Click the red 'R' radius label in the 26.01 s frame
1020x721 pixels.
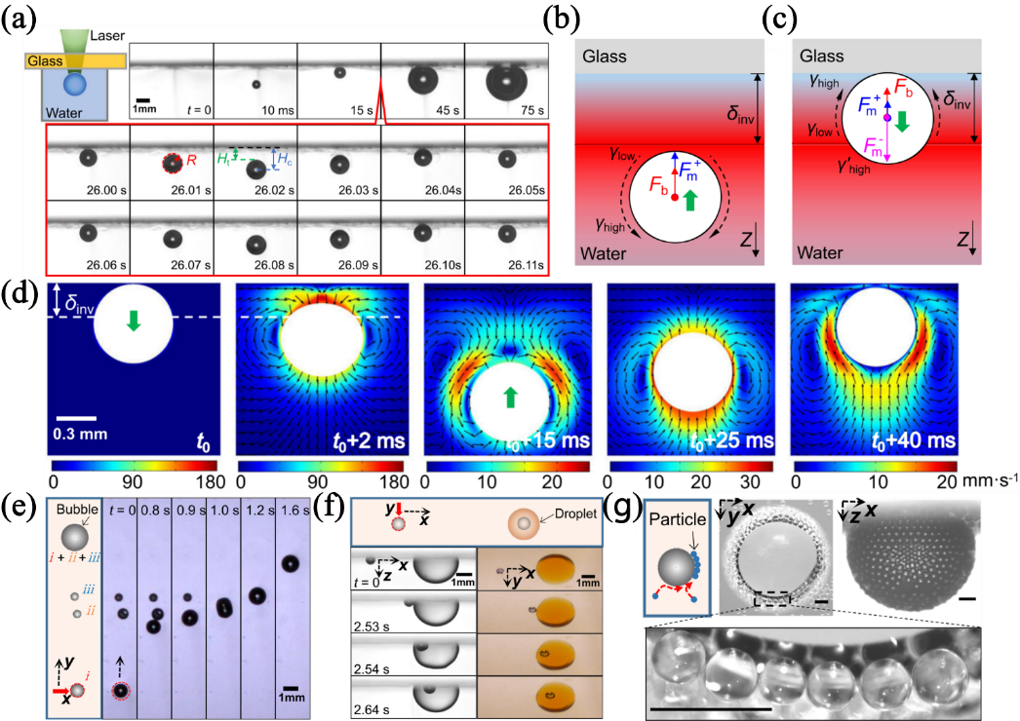pyautogui.click(x=191, y=159)
